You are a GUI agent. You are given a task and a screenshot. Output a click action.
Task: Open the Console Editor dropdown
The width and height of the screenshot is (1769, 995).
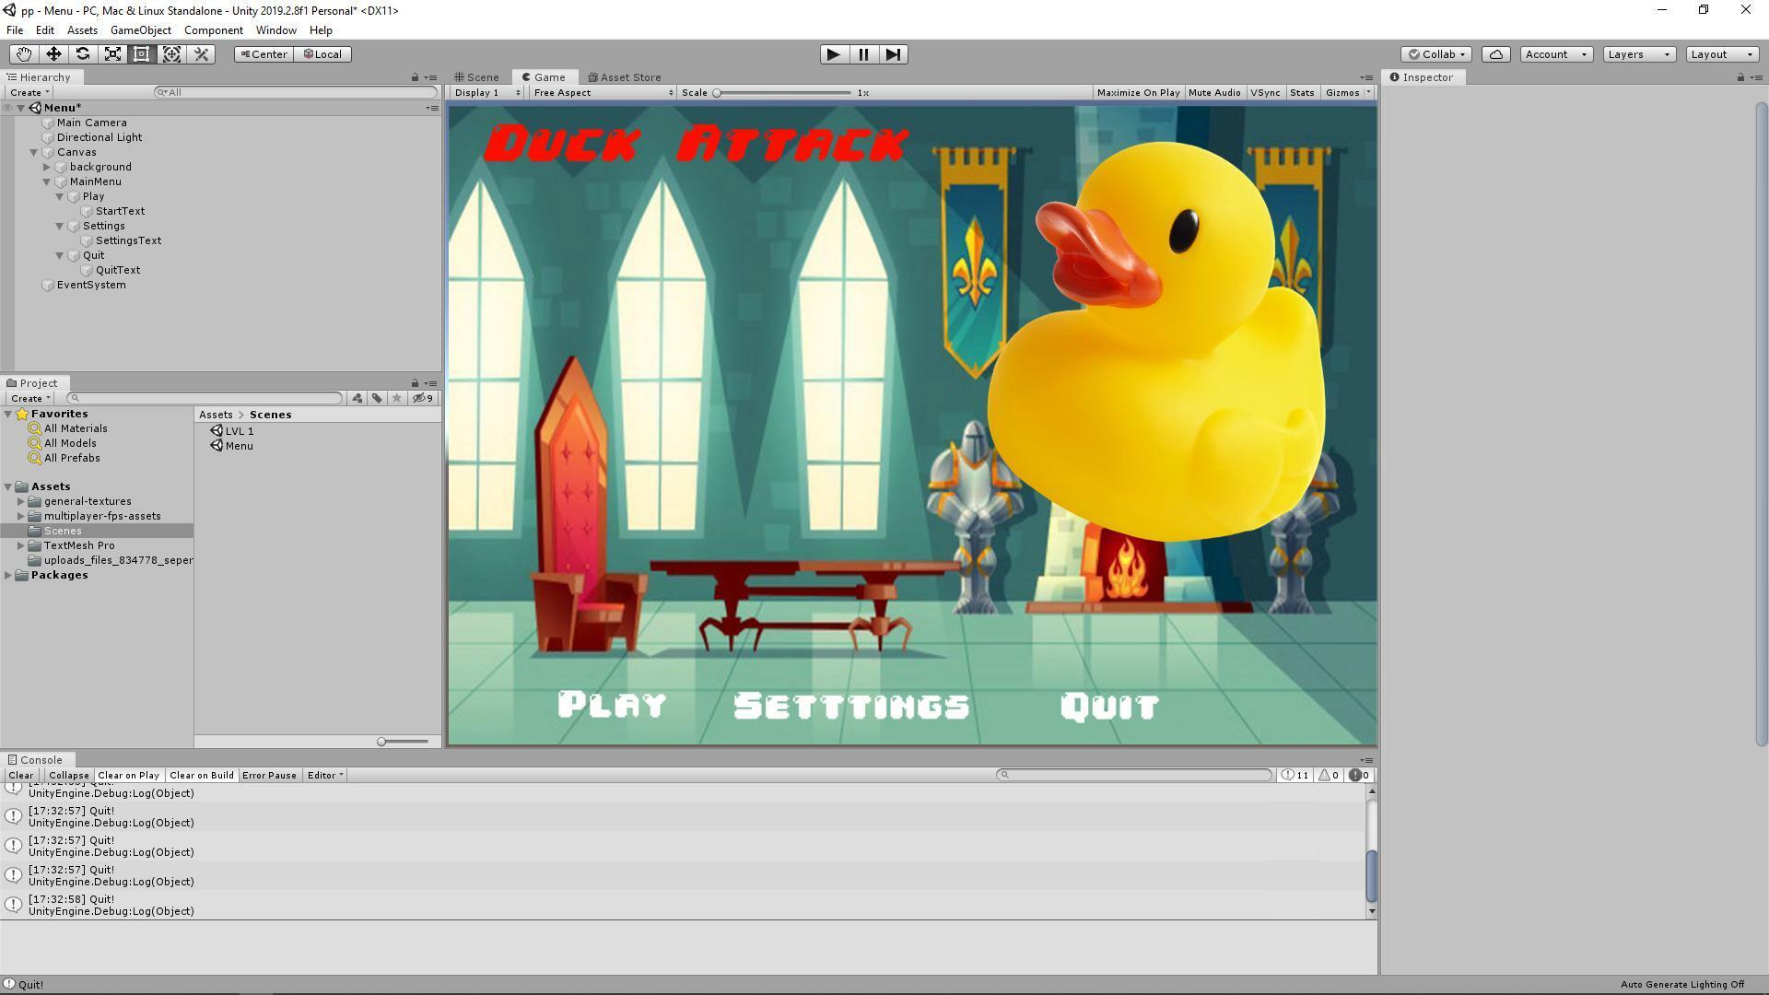click(x=325, y=776)
